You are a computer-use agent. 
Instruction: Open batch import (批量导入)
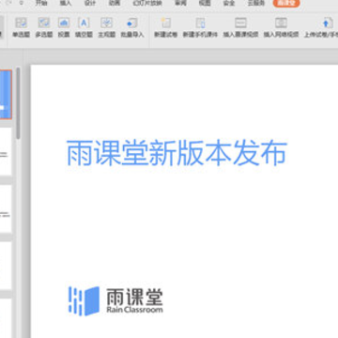pyautogui.click(x=132, y=27)
